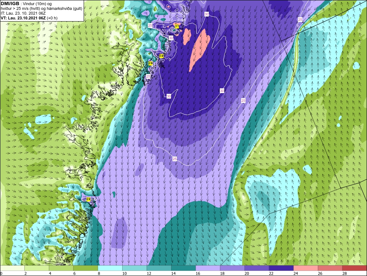Click the yellow 37 gust marker

click(x=177, y=26)
